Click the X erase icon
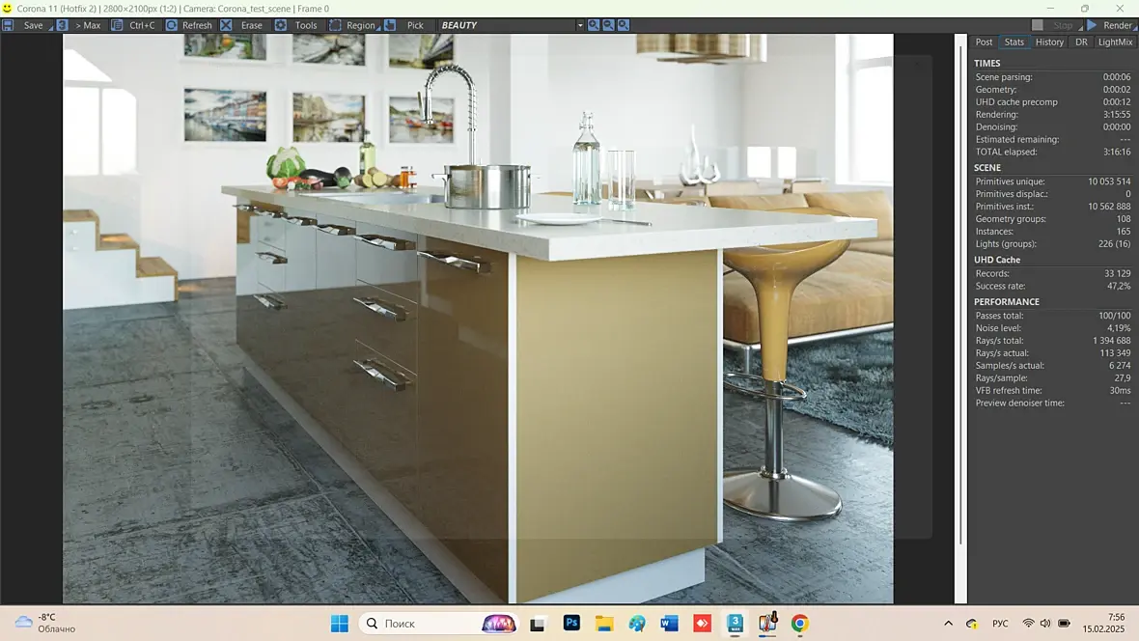Screen dimensions: 1139x641 226,25
